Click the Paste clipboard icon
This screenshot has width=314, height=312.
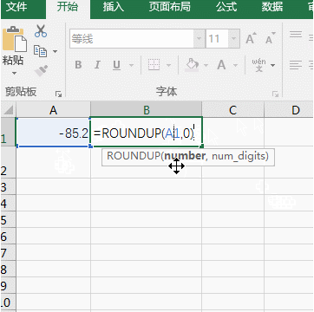(x=15, y=39)
